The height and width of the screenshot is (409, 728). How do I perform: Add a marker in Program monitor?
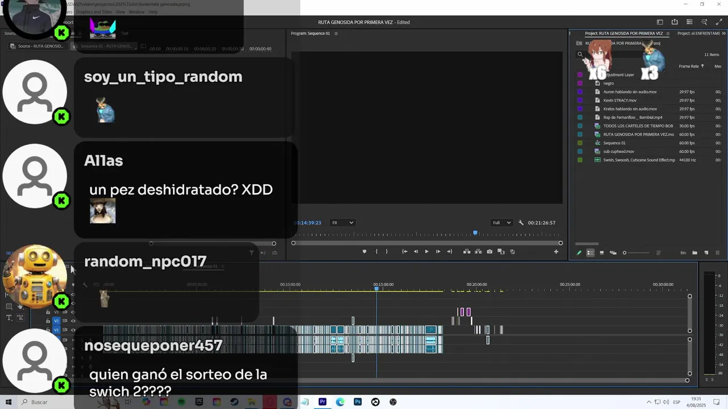tap(365, 252)
